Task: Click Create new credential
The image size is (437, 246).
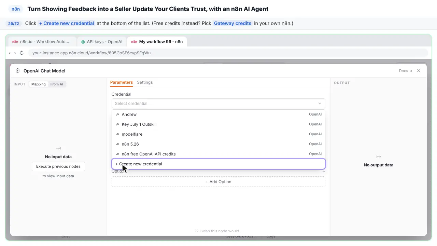Action: 218,164
